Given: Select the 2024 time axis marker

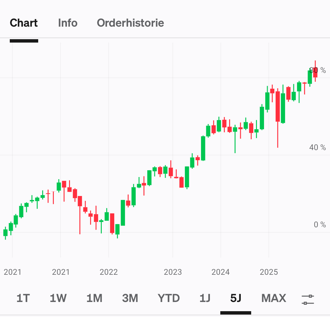Looking at the screenshot, I should pos(221,272).
